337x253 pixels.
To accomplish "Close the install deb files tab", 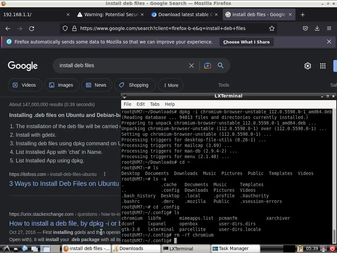I will [x=290, y=14].
